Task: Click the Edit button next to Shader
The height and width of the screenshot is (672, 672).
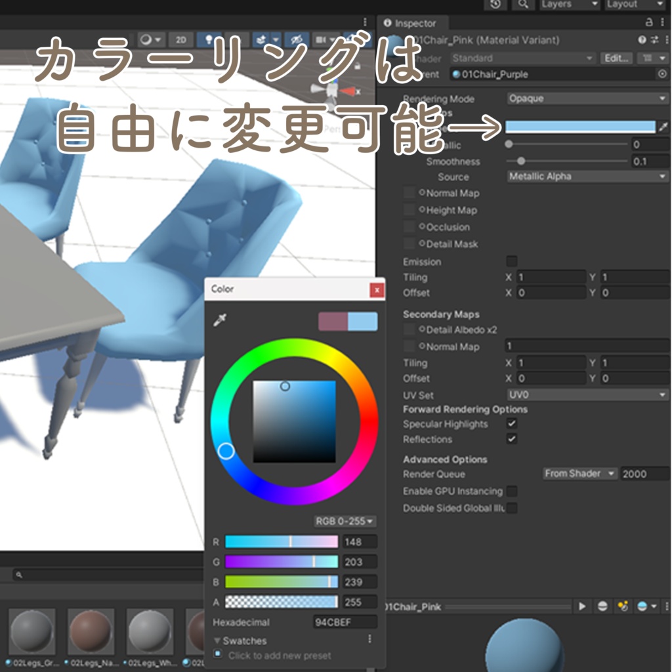Action: pyautogui.click(x=616, y=58)
